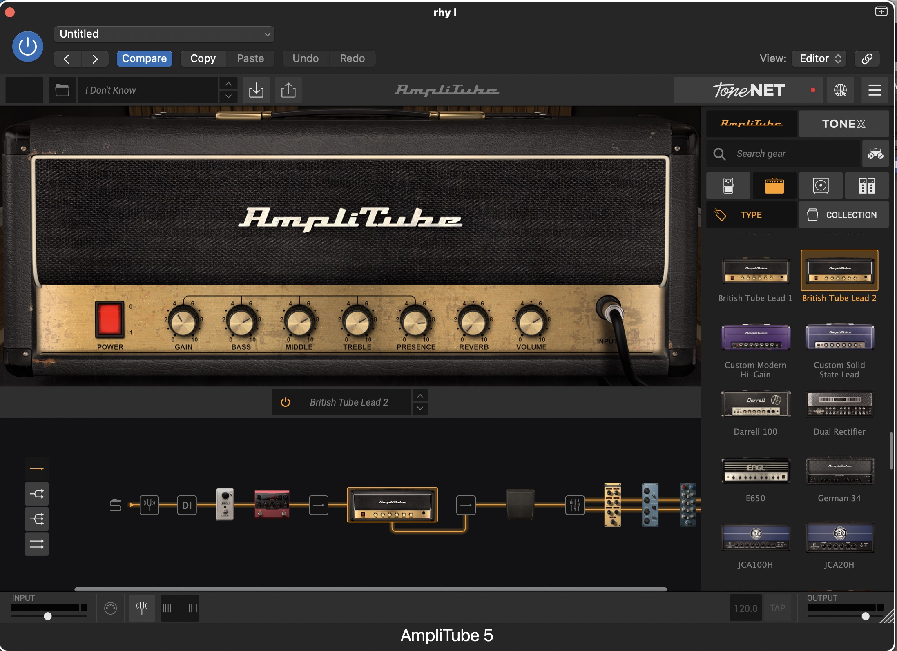Switch to the COLLECTION tab
This screenshot has height=651, width=897.
click(x=843, y=215)
